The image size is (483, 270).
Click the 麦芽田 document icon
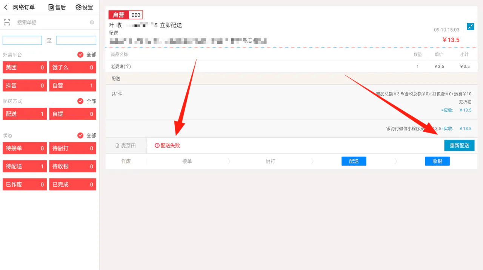117,145
